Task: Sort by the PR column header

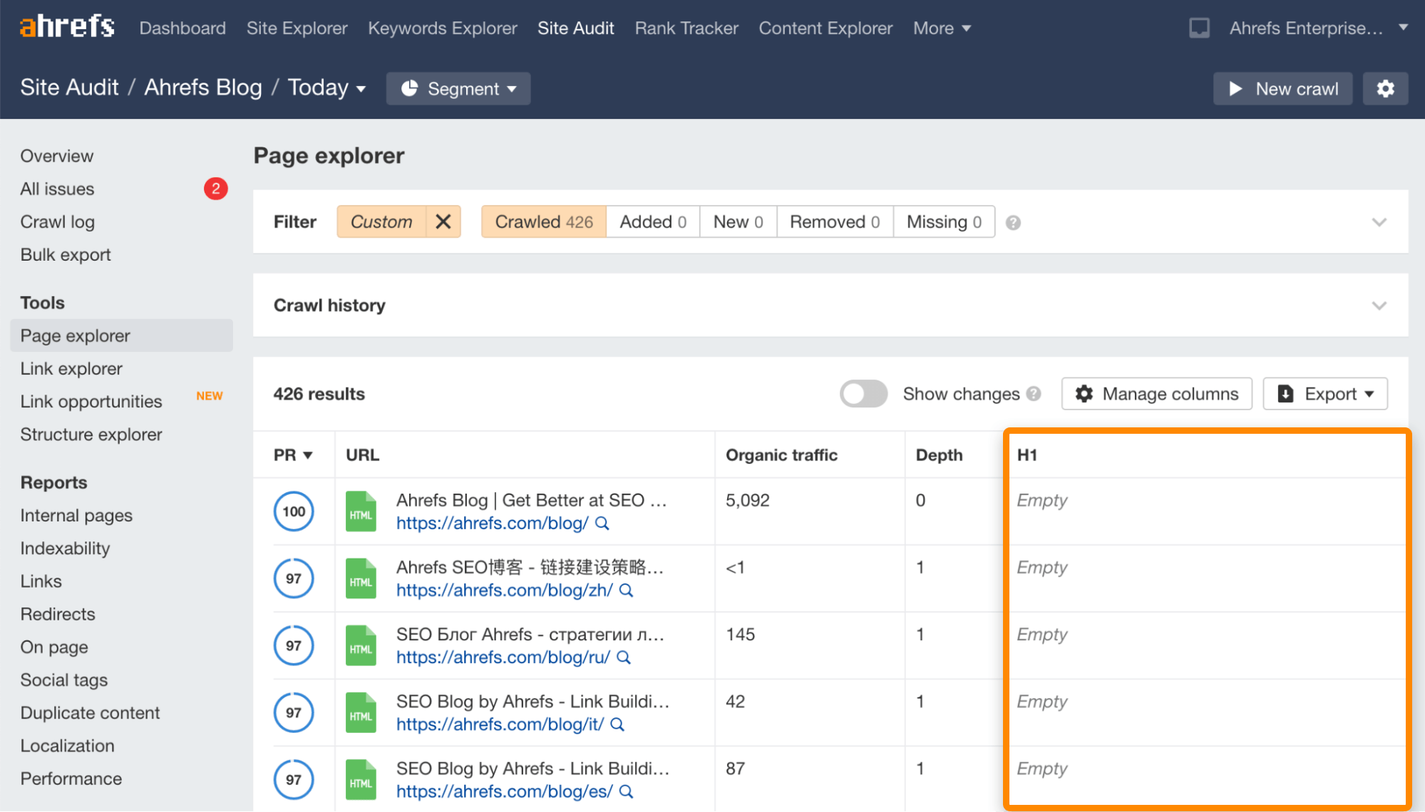Action: point(293,455)
